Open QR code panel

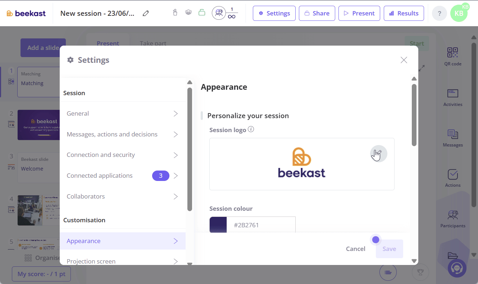pyautogui.click(x=453, y=56)
